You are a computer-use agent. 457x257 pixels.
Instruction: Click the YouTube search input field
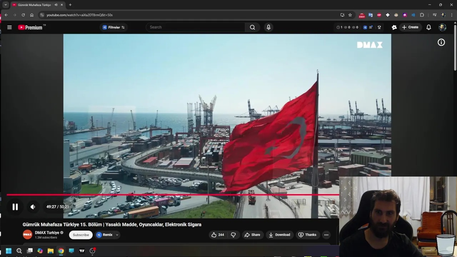[x=196, y=27]
